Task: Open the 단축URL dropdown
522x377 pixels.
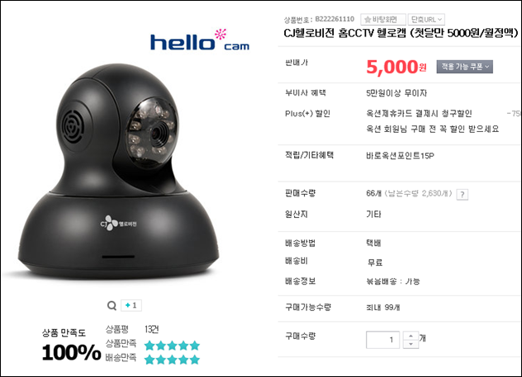Action: click(426, 20)
